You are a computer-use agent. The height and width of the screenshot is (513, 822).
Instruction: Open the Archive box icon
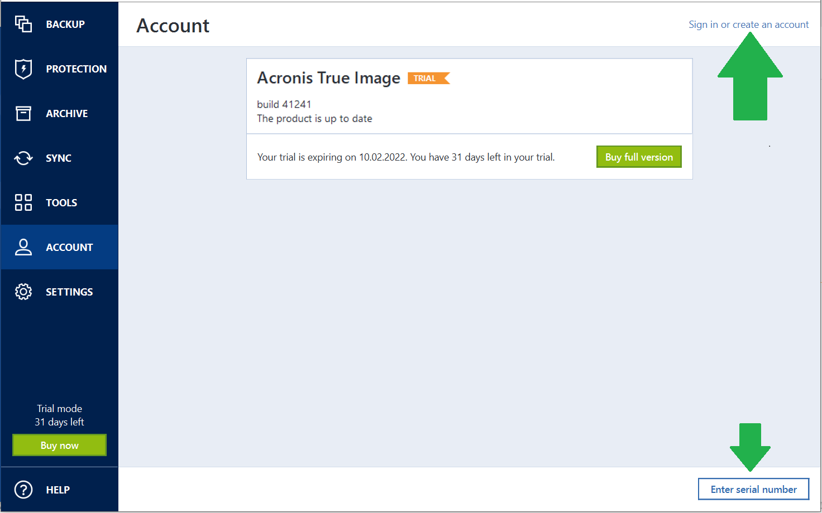[23, 113]
